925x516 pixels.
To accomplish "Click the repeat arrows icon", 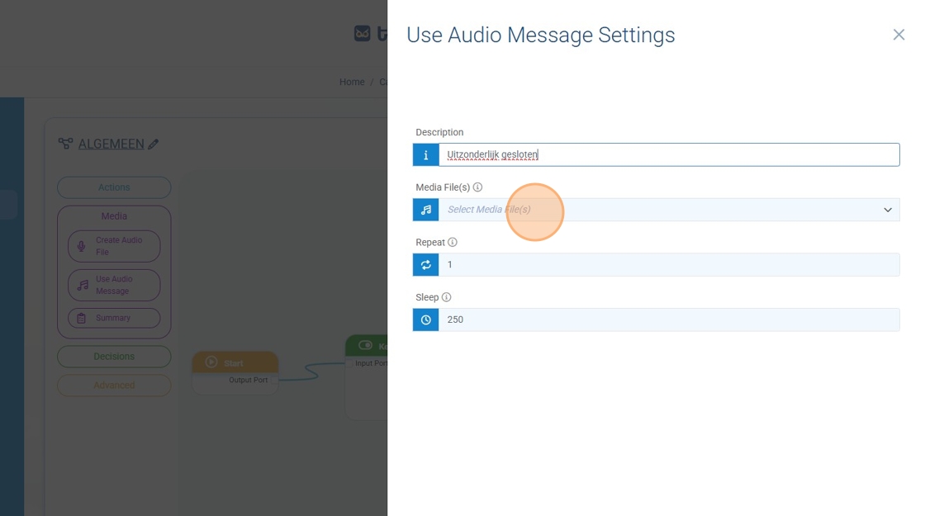I will point(425,265).
